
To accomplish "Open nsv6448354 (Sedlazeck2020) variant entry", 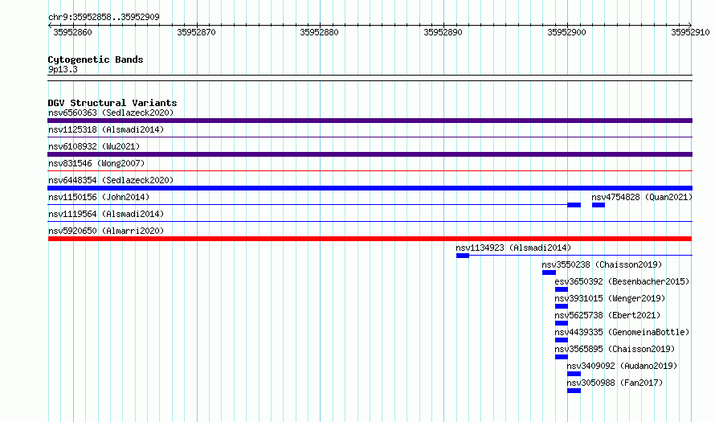I will click(x=111, y=180).
